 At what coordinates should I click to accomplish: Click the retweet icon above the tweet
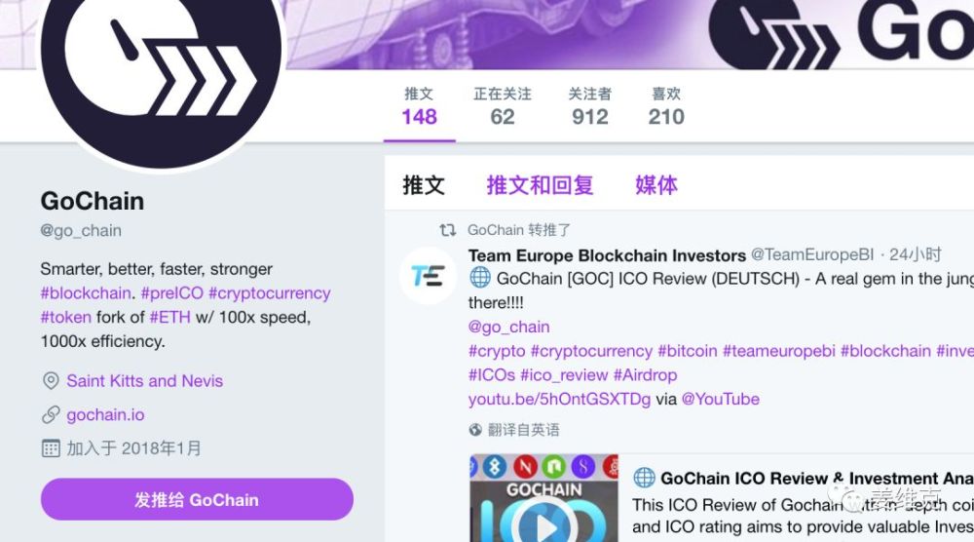tap(447, 230)
